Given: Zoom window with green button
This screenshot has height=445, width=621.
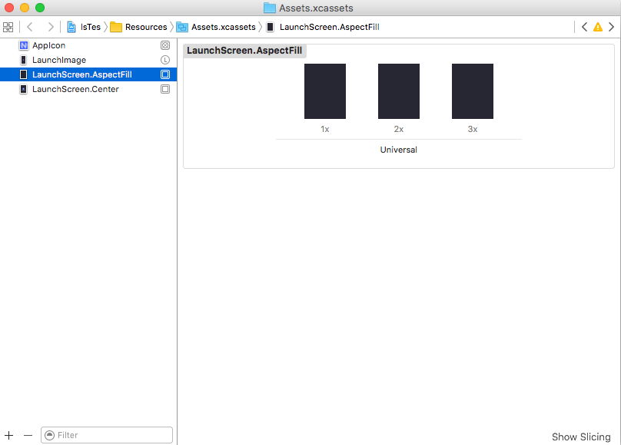Looking at the screenshot, I should [x=40, y=8].
